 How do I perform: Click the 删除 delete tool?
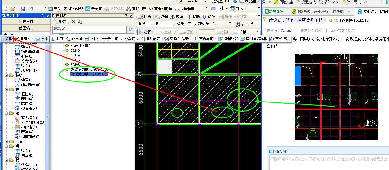pyautogui.click(x=144, y=17)
